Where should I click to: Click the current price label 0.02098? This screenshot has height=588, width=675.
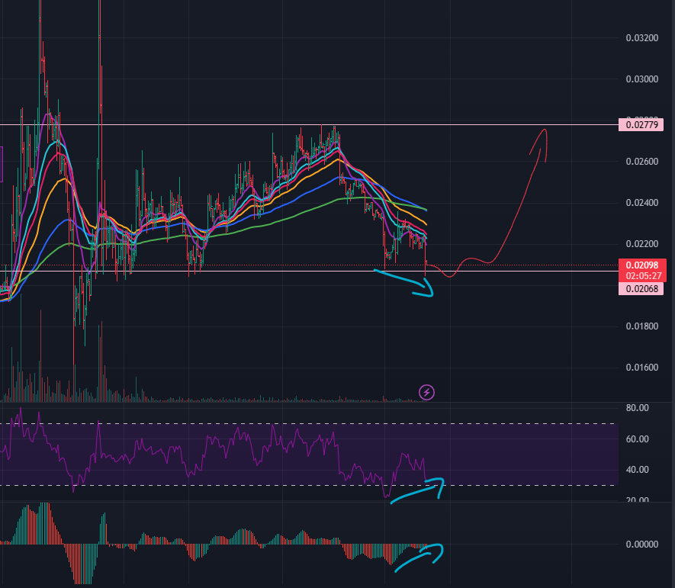point(642,265)
